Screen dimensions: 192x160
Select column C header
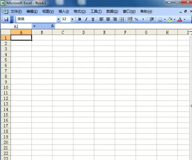click(x=63, y=32)
